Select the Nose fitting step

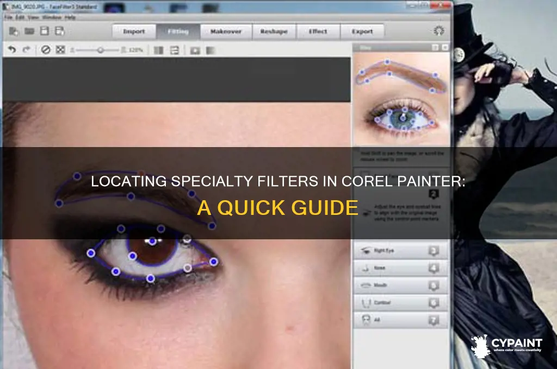tap(400, 268)
